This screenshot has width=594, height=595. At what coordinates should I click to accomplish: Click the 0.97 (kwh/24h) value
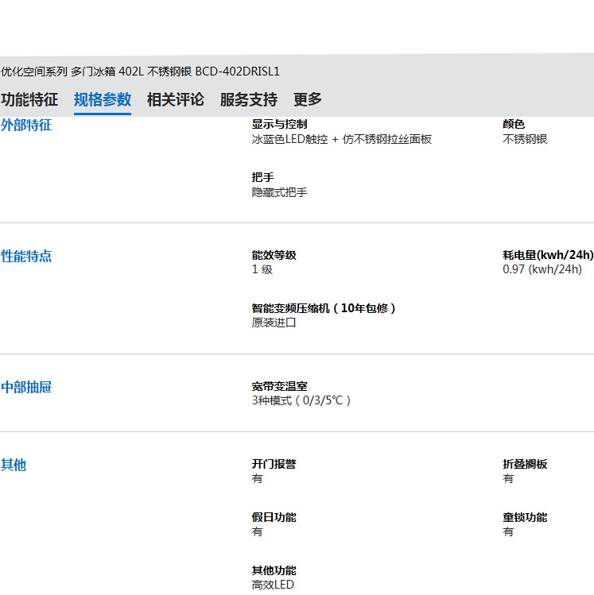(542, 269)
